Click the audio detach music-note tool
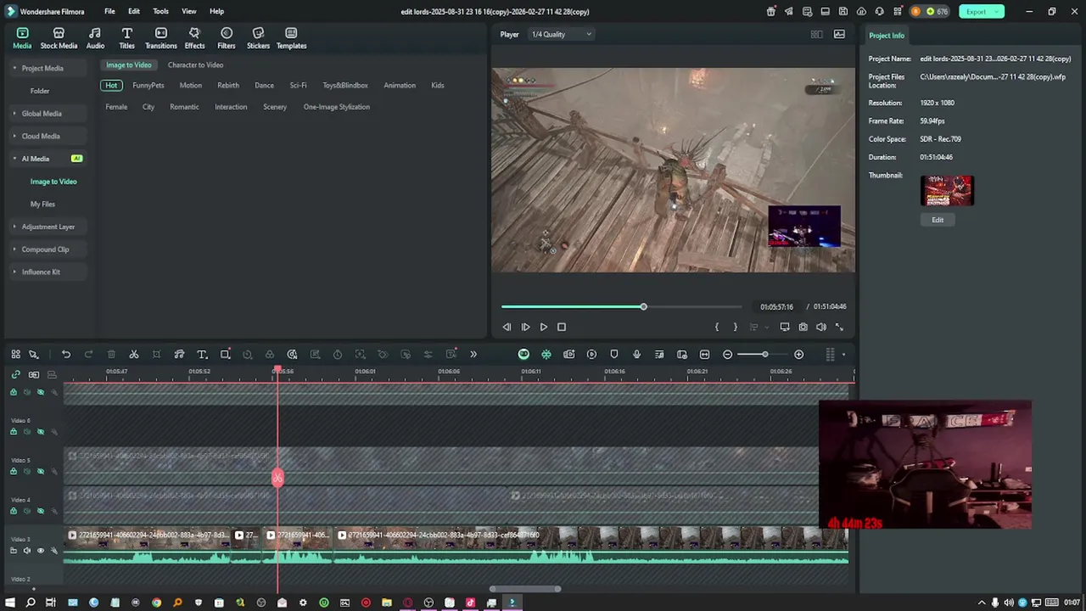Image resolution: width=1086 pixels, height=611 pixels. point(179,354)
